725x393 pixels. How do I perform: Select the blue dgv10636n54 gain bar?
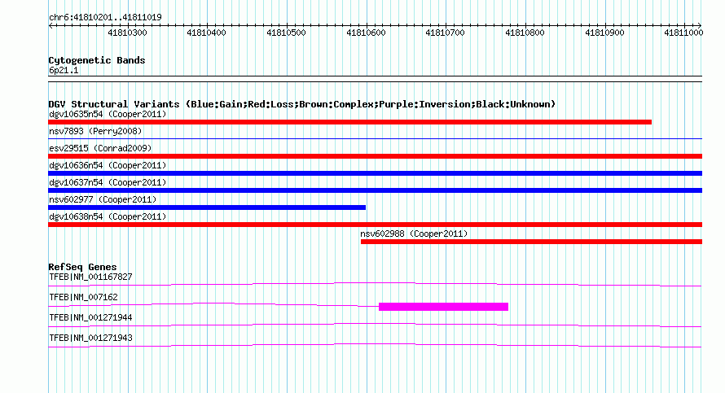coord(375,173)
